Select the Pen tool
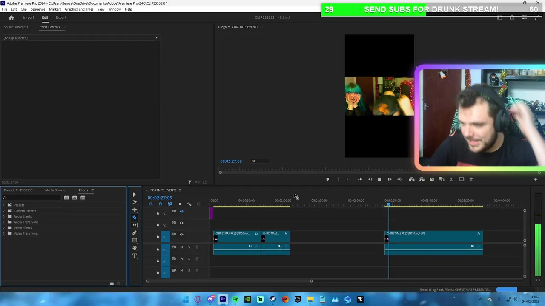The image size is (545, 306). click(x=135, y=233)
